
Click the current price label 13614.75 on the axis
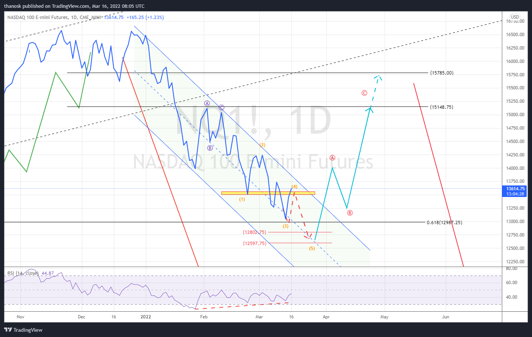click(x=515, y=189)
